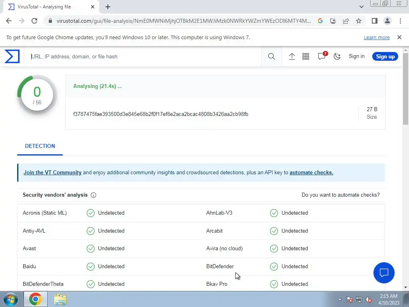Click the Acronis (Static ML) vendor name
This screenshot has width=409, height=307.
[45, 213]
